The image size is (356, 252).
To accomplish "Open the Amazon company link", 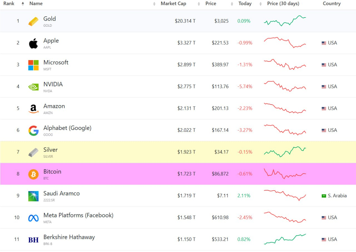I will [54, 106].
